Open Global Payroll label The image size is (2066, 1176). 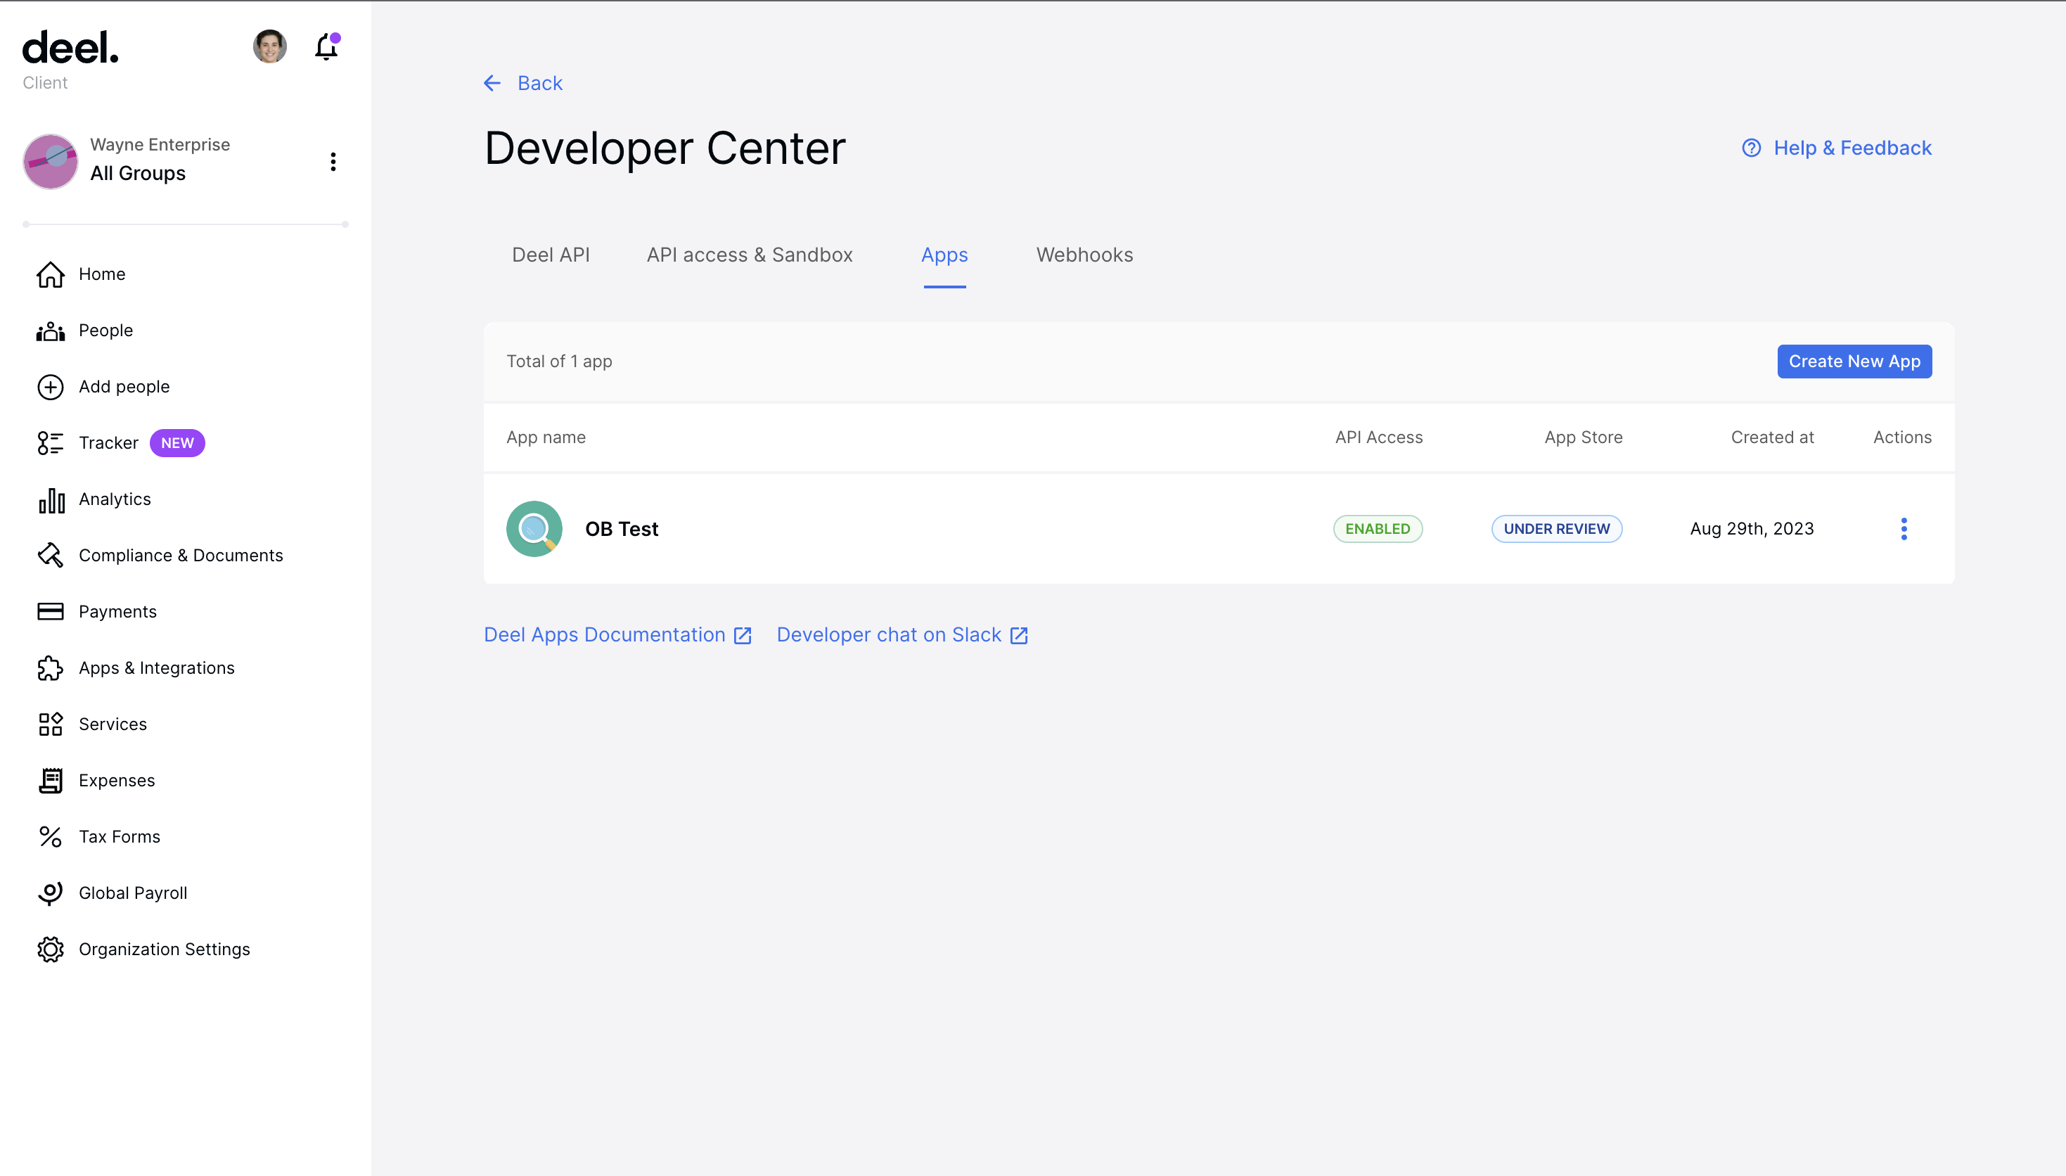pos(133,893)
